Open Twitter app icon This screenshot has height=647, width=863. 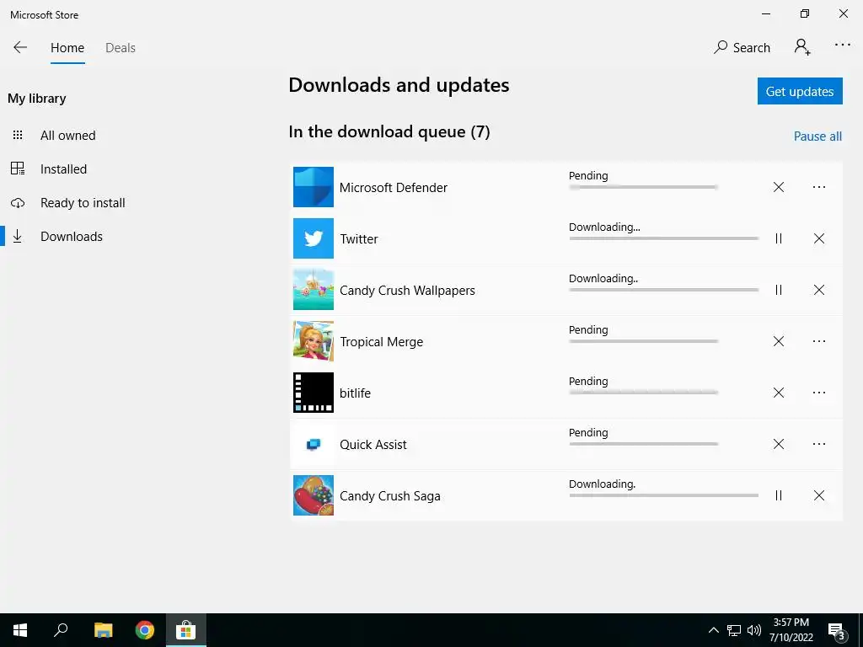tap(314, 238)
